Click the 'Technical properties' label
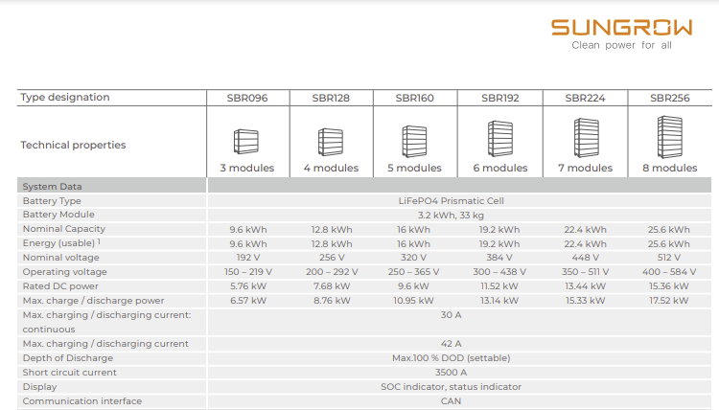Screen dimensions: 719x410 73,146
